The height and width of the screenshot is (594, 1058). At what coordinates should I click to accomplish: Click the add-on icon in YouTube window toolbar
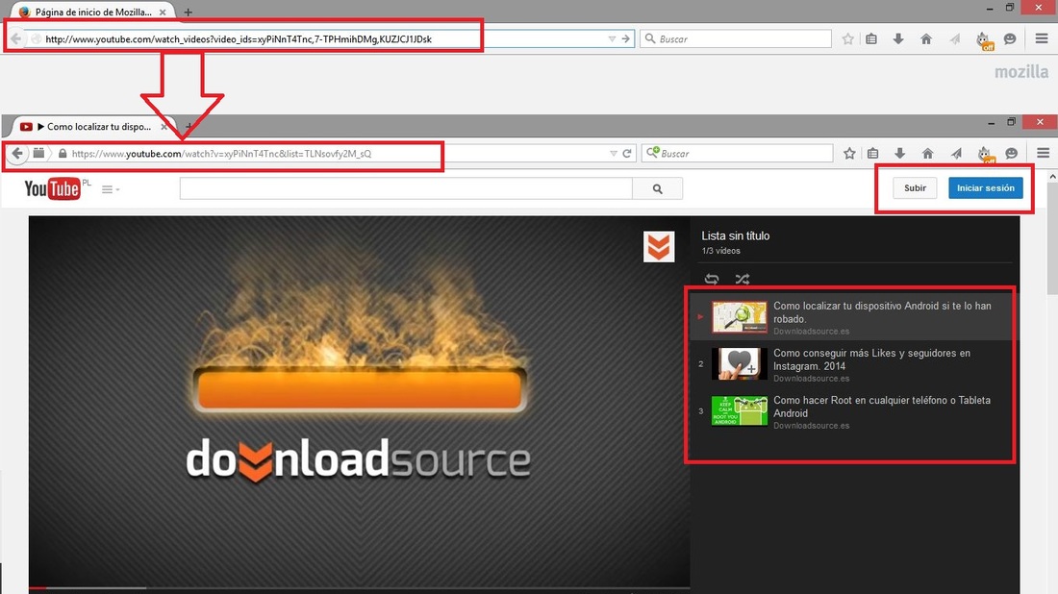click(985, 155)
